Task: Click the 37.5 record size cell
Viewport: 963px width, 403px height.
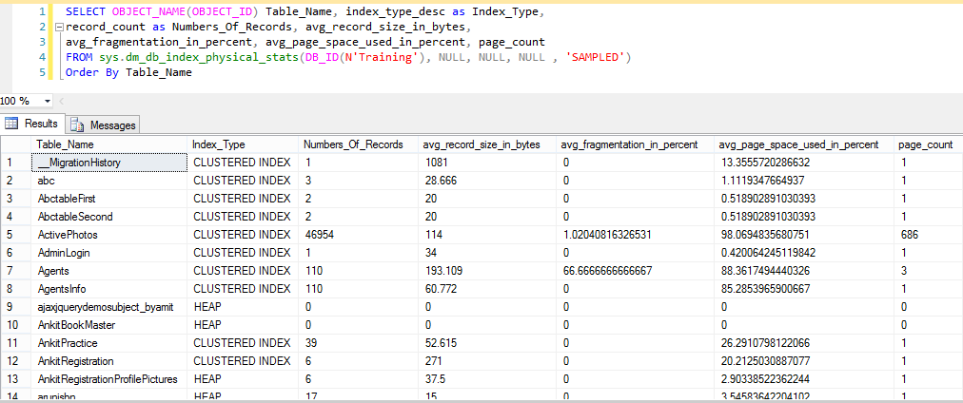Action: [487, 379]
